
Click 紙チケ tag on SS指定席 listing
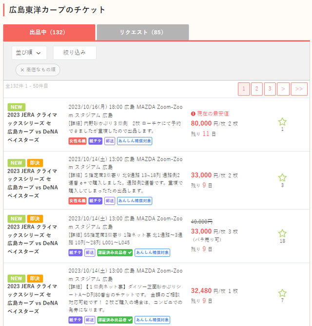coord(76,252)
